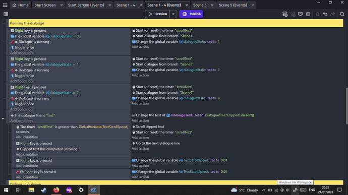Click the add event icon in toolbar

coord(285,14)
